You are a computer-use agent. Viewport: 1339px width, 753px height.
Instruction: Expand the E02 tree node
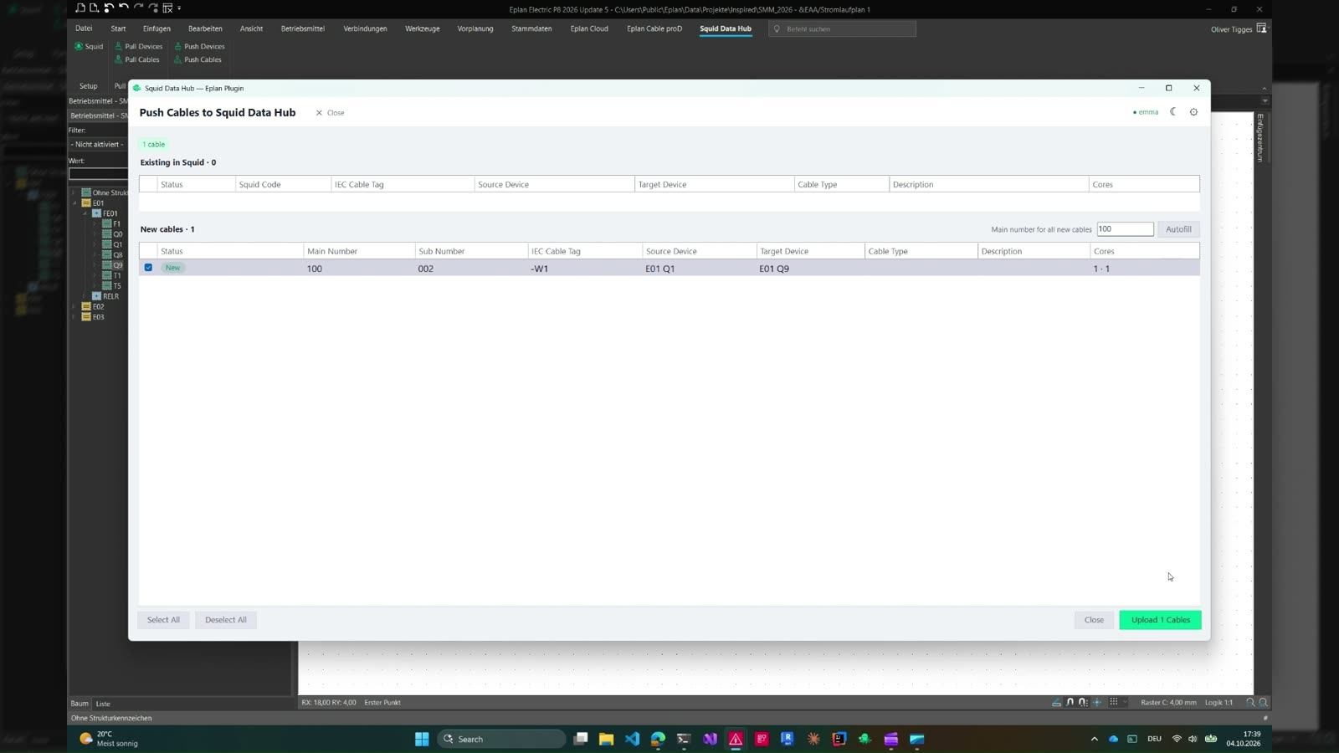click(x=74, y=307)
